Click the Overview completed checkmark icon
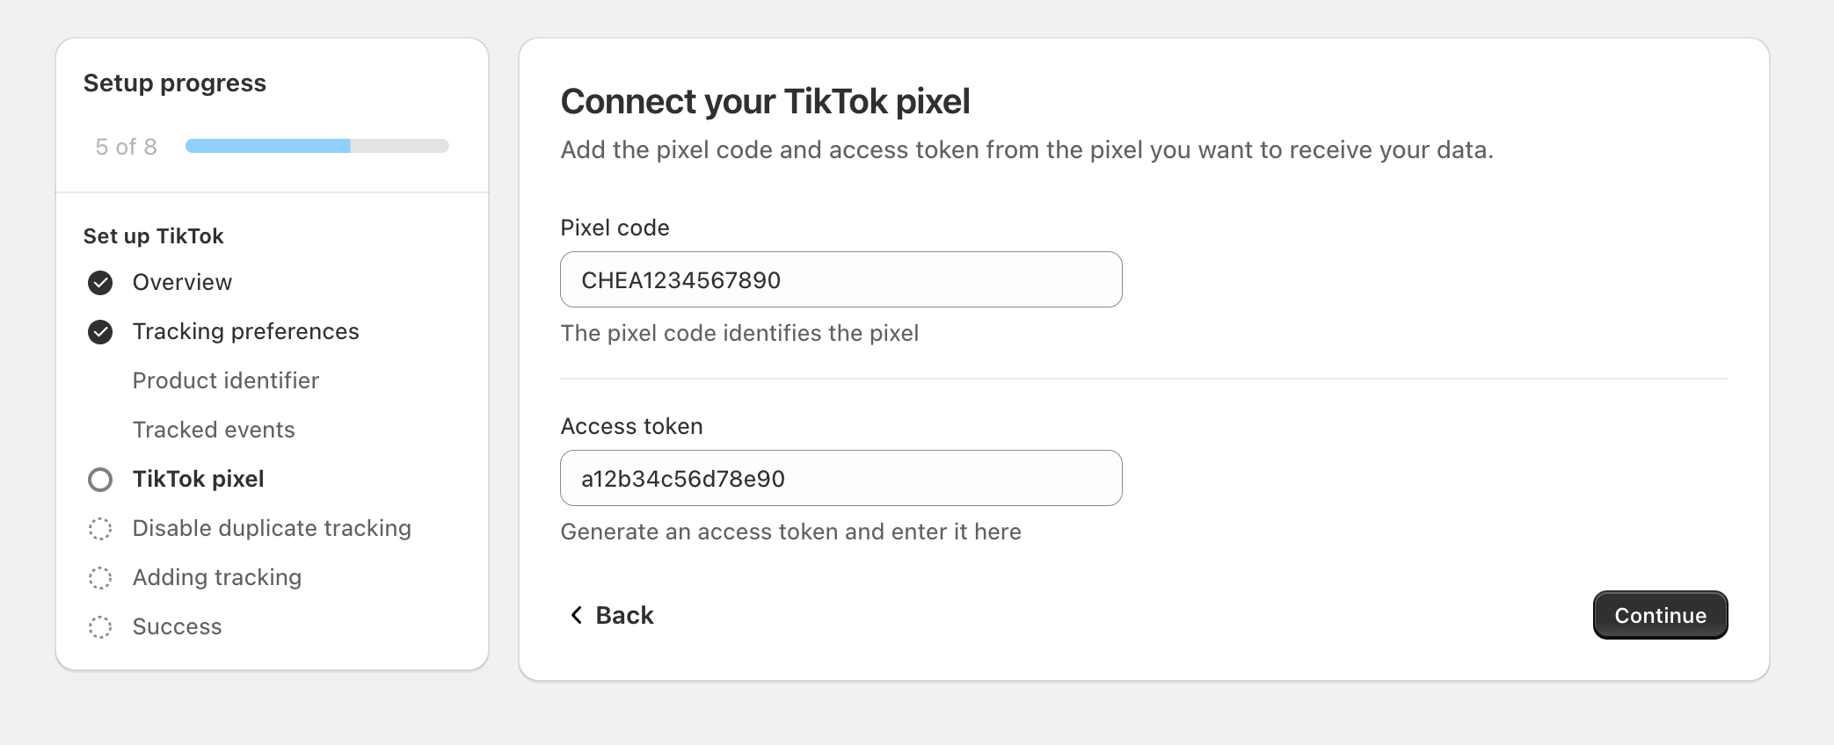The height and width of the screenshot is (745, 1834). (100, 282)
